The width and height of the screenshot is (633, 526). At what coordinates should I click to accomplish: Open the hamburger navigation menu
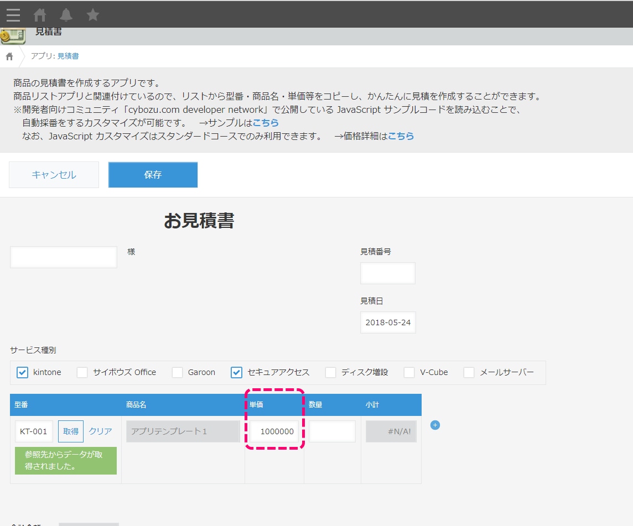click(13, 14)
